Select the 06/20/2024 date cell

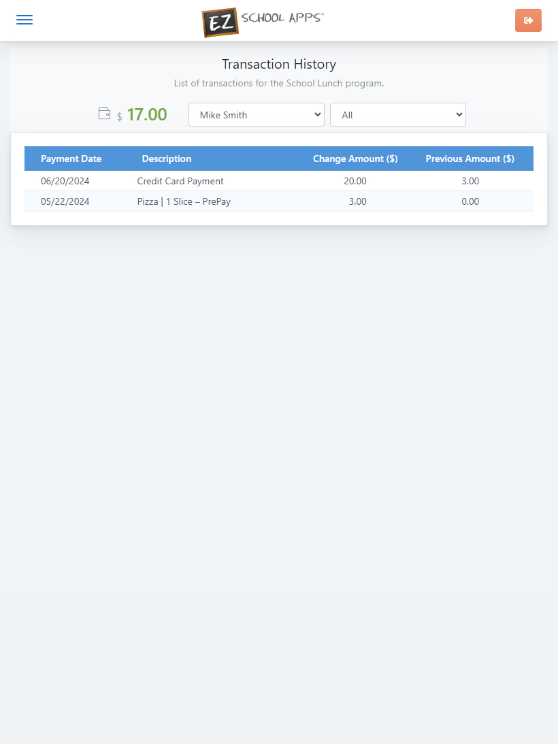(65, 181)
